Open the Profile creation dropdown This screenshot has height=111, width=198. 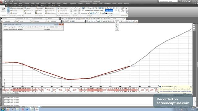point(39,11)
